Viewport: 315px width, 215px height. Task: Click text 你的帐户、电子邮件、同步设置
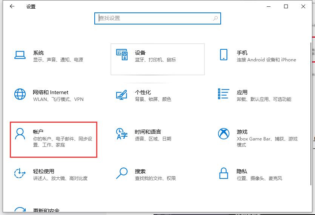point(63,142)
